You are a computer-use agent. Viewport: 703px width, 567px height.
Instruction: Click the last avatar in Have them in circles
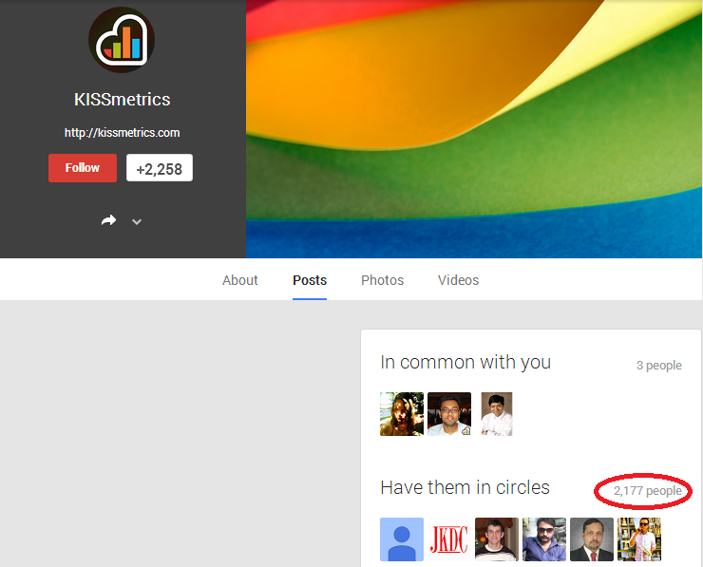coord(639,539)
